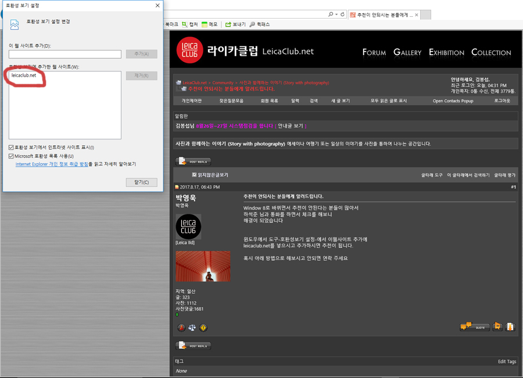
Task: Open 이 글타래에서 검색하기 dropdown
Action: coord(468,175)
